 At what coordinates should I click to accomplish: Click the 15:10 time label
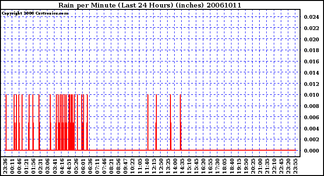click(x=189, y=166)
